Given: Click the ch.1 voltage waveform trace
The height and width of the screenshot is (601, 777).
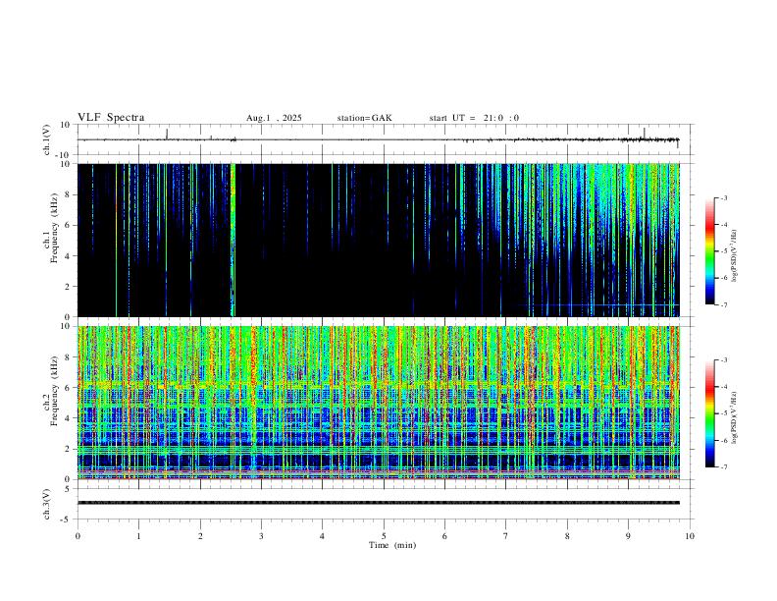Looking at the screenshot, I should point(379,139).
